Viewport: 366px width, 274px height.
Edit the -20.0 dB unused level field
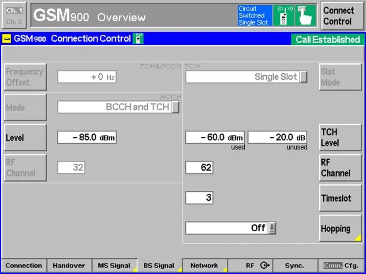pos(277,137)
